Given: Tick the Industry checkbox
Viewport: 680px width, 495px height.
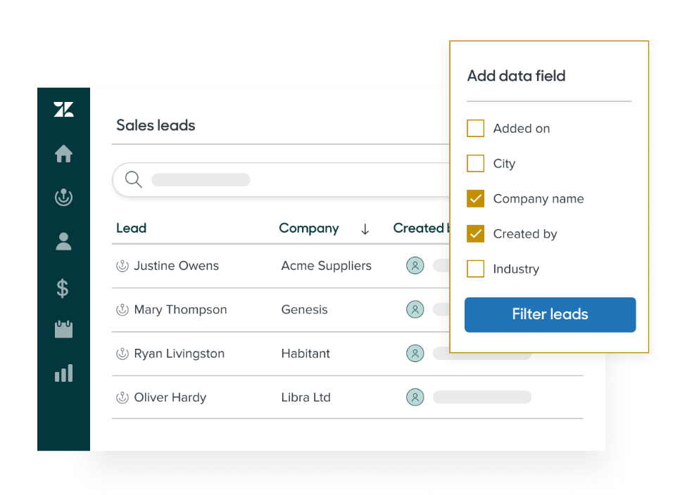Looking at the screenshot, I should 475,269.
